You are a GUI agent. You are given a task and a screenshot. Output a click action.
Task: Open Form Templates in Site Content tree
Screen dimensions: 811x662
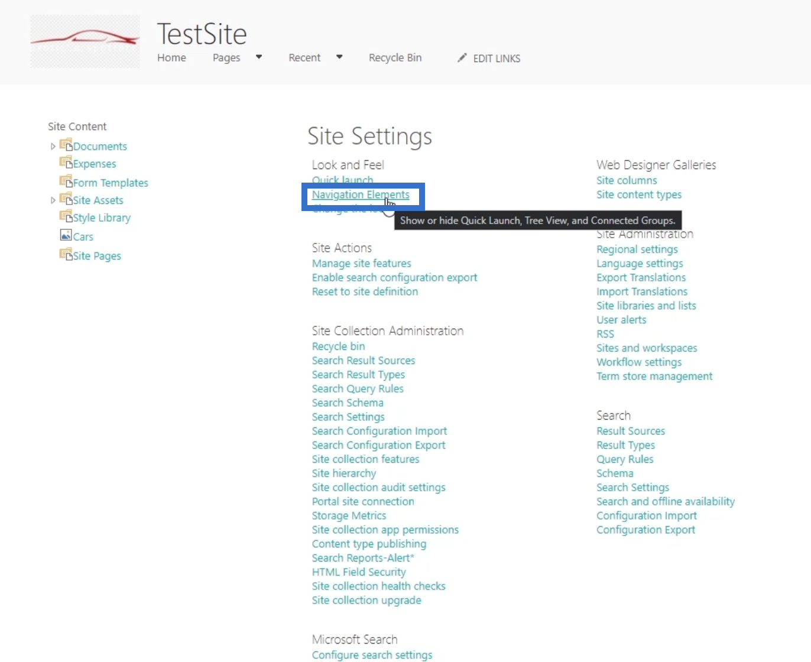coord(111,183)
